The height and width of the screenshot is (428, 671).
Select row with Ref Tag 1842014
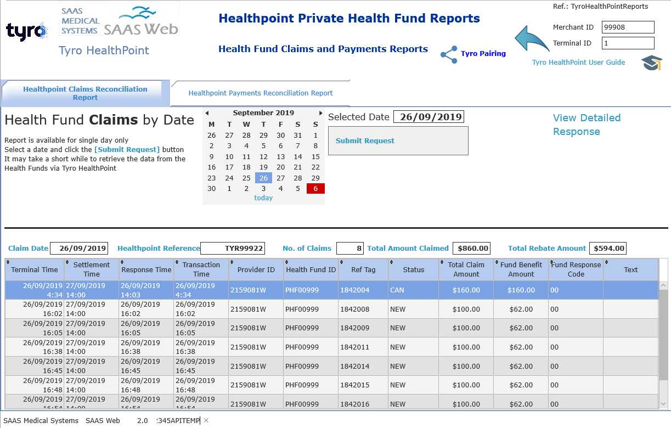pyautogui.click(x=331, y=367)
